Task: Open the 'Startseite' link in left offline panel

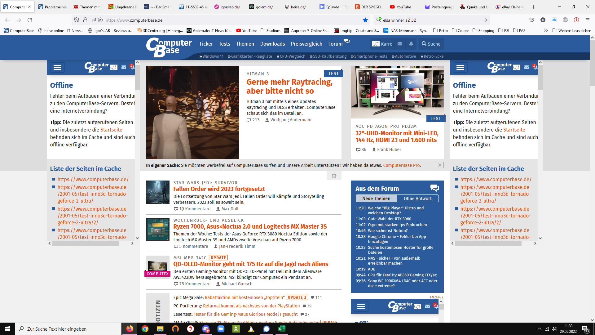Action: click(111, 130)
